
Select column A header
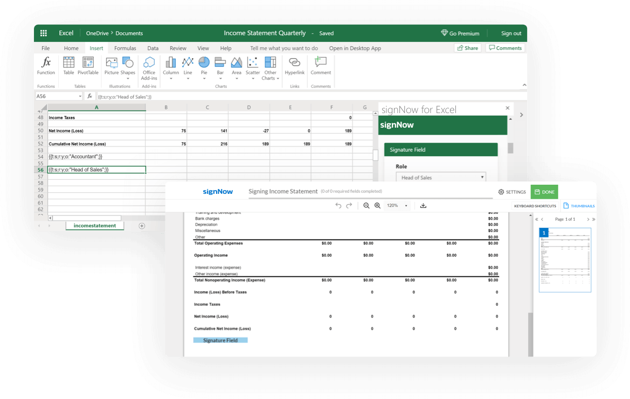click(x=96, y=107)
